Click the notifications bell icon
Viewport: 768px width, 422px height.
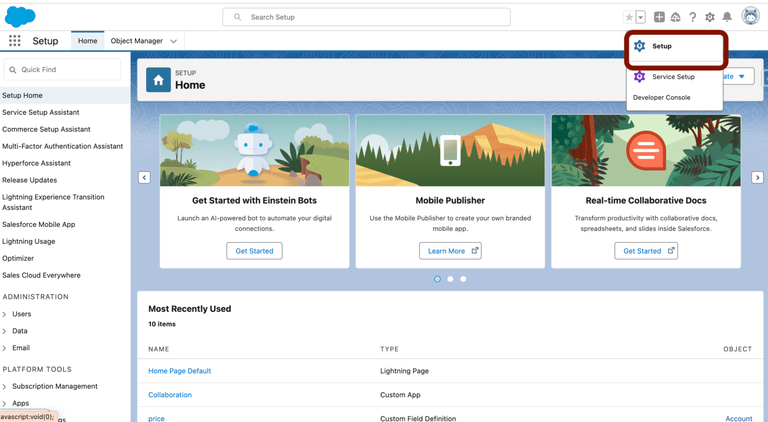727,16
